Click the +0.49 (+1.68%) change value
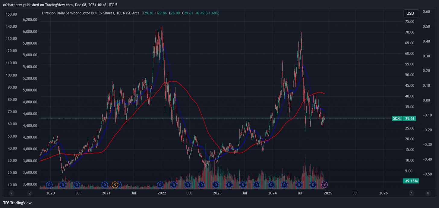Screen dimensions: 439x208 (207, 13)
